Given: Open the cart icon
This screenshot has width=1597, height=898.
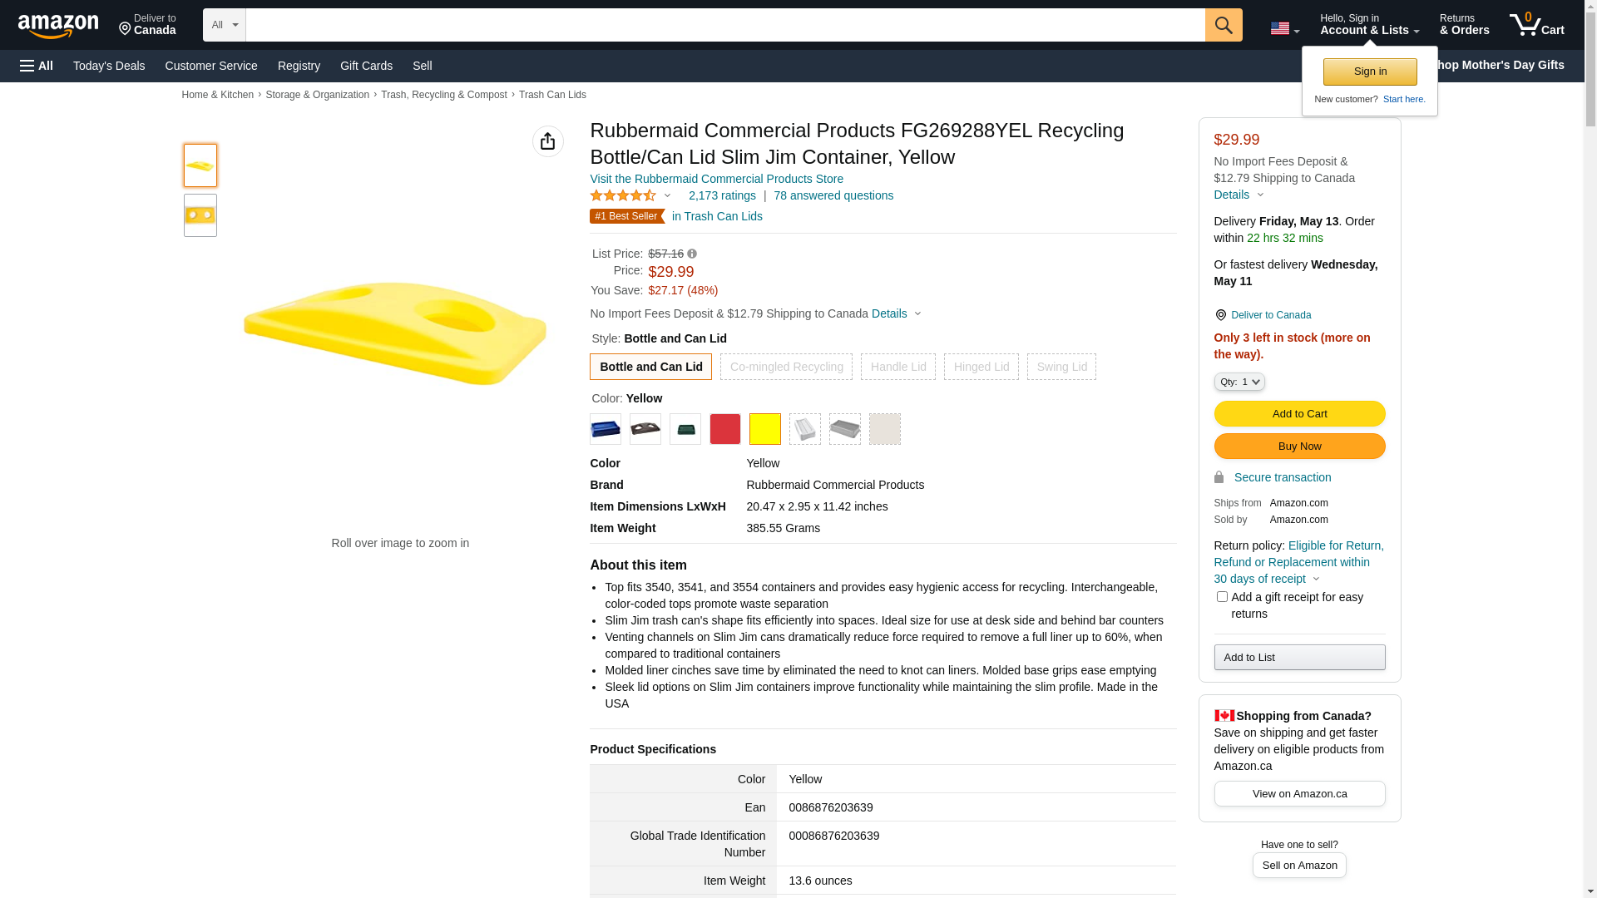Looking at the screenshot, I should (1536, 25).
